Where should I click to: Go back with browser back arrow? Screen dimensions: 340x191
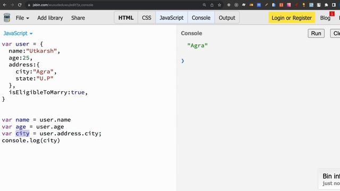click(x=5, y=5)
